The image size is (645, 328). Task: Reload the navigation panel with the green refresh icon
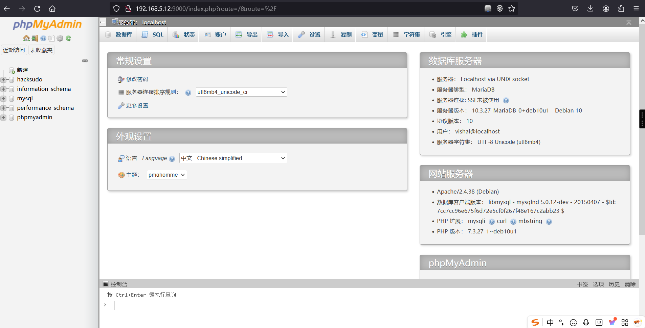[x=68, y=38]
